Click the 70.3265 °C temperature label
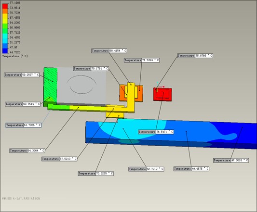 click(96, 174)
